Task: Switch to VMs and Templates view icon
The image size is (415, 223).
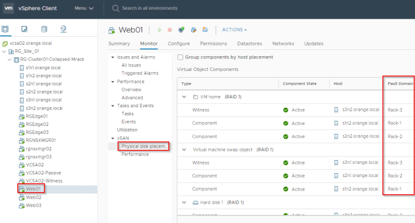Action: click(24, 29)
